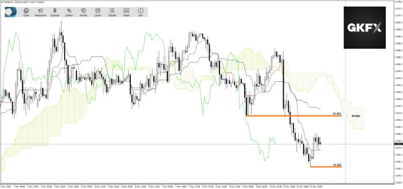This screenshot has height=189, width=403.
Task: Open the Tabelle list view
Action: (x=112, y=12)
